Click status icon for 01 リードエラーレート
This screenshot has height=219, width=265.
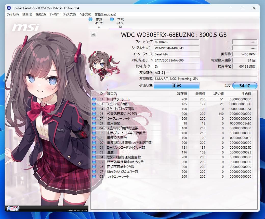[x=94, y=99]
